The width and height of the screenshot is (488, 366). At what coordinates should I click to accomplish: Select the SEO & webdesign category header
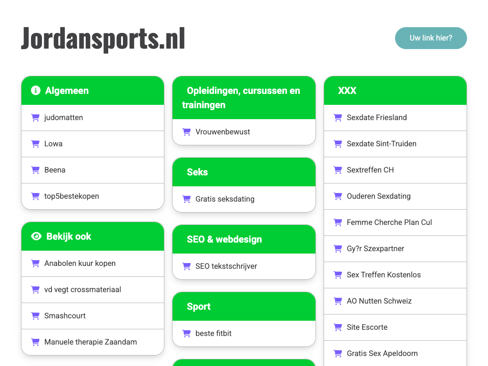224,239
